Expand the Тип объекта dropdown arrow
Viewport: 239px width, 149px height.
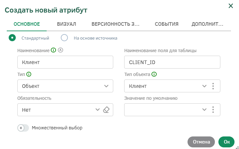204,86
